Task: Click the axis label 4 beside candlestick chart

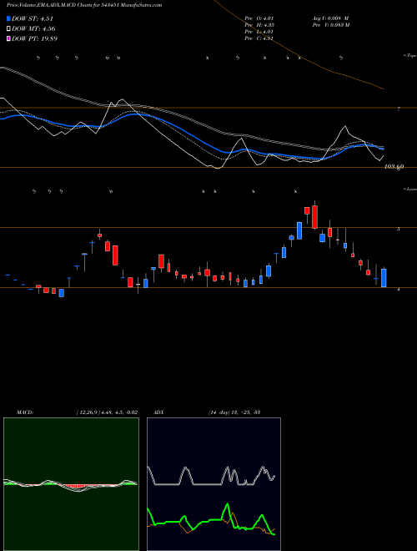Action: click(398, 289)
